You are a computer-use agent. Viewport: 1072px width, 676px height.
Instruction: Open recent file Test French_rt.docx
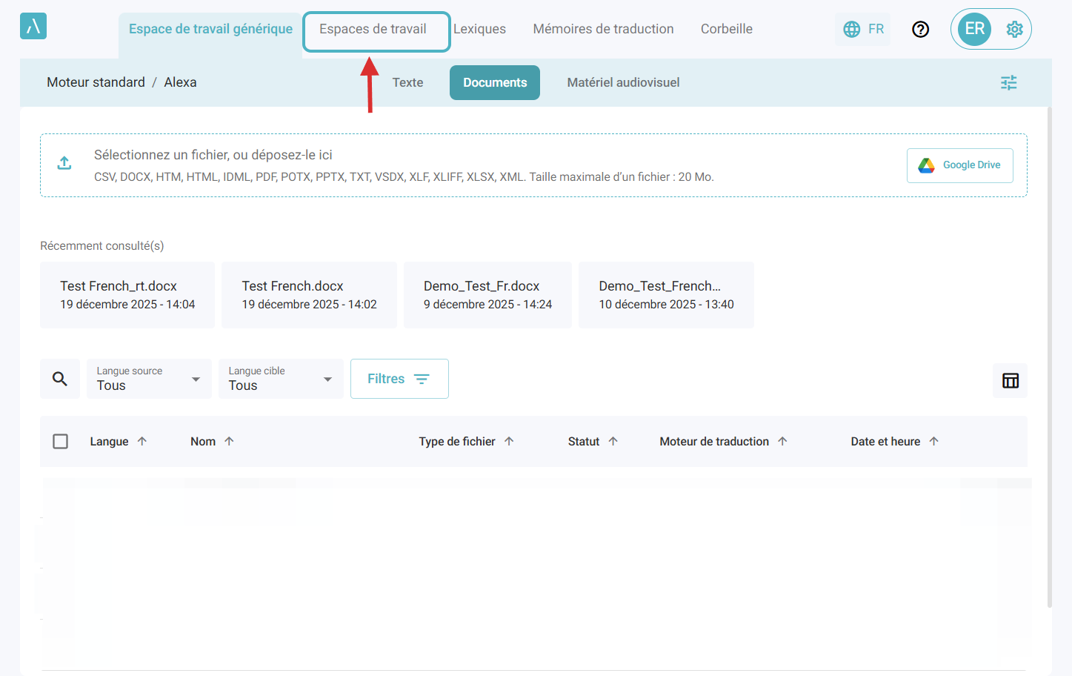coord(127,294)
